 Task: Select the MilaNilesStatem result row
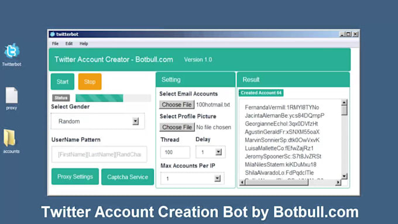(280, 164)
